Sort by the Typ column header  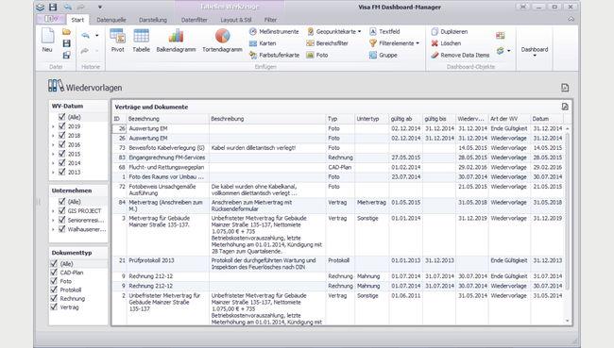pos(340,119)
